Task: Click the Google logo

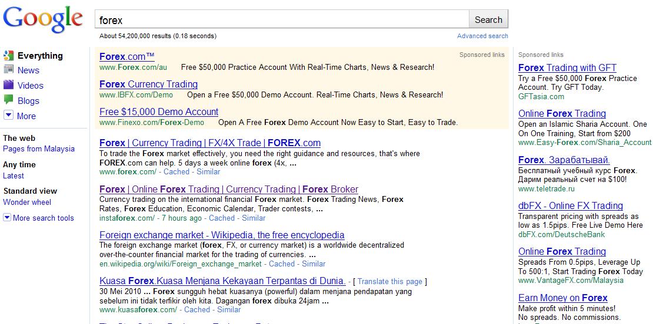Action: coord(43,19)
